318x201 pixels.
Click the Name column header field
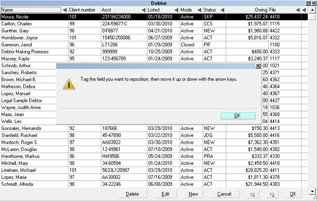(31, 10)
